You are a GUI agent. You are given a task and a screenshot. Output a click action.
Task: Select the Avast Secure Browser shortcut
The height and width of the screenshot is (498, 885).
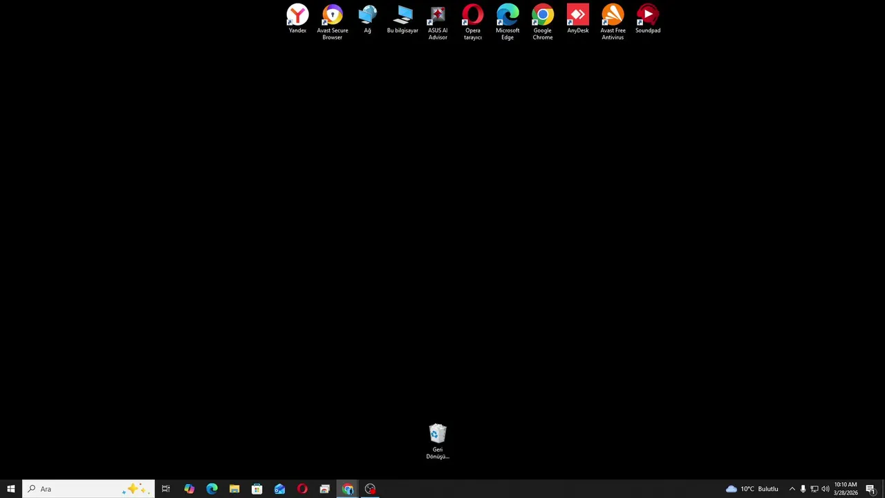point(333,22)
